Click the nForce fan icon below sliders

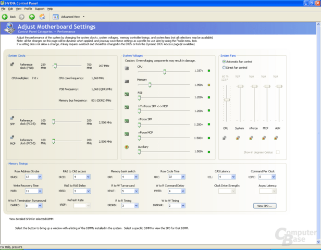point(251,138)
